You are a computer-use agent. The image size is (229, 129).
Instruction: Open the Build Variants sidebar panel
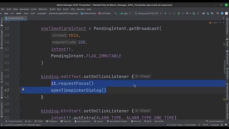1,110
